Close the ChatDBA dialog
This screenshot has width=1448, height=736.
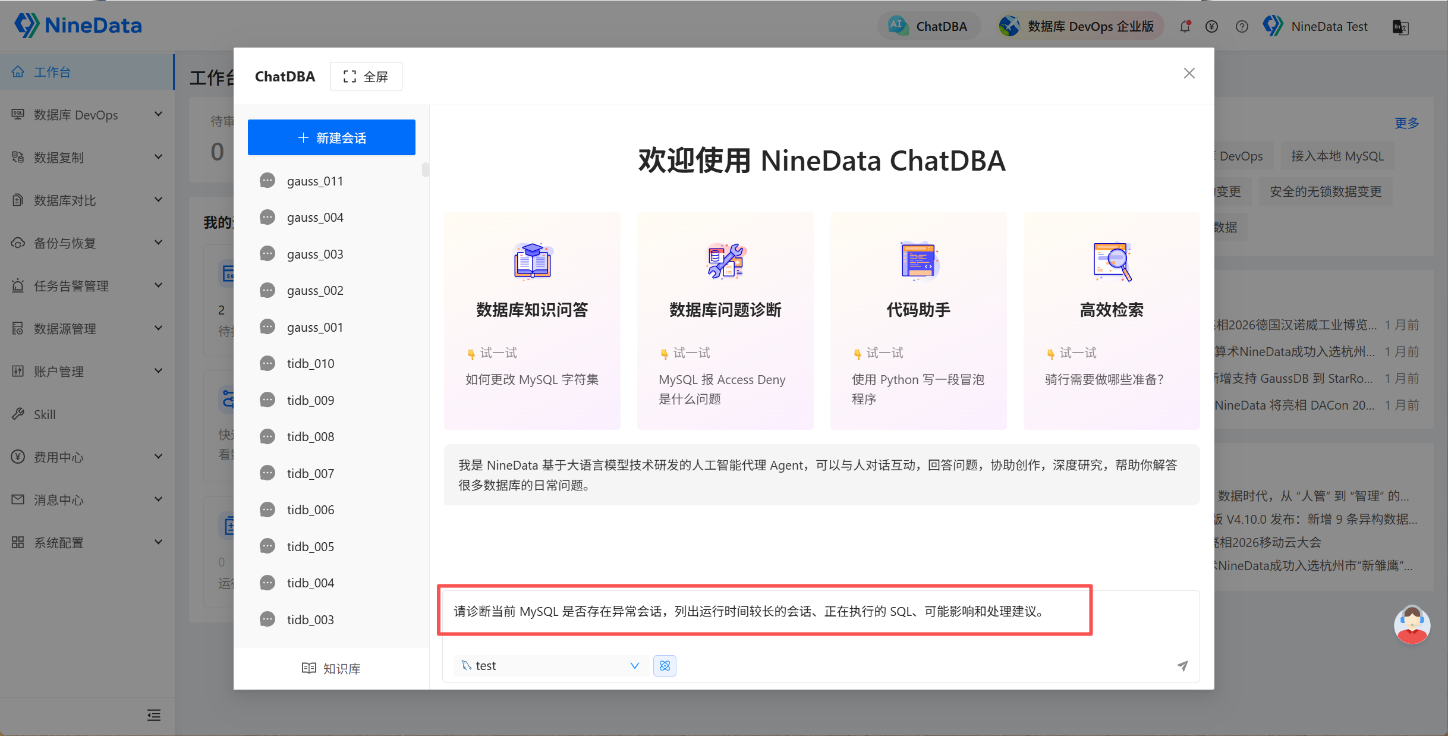1189,73
